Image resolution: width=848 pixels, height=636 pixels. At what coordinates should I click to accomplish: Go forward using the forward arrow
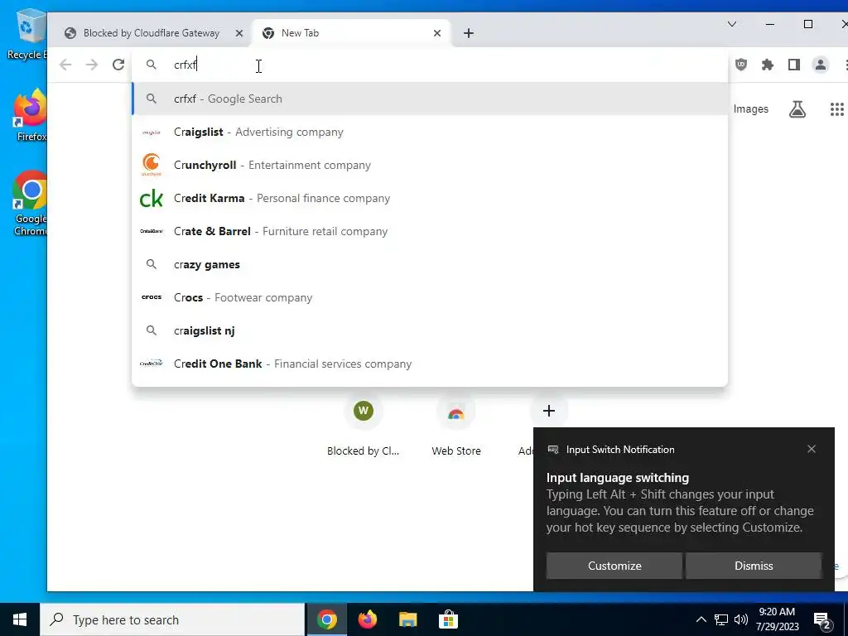(x=92, y=65)
